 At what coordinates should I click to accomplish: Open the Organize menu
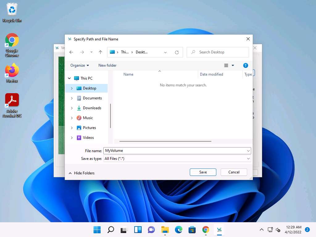(x=79, y=65)
